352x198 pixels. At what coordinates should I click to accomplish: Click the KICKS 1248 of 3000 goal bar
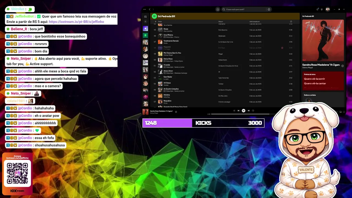pos(204,123)
